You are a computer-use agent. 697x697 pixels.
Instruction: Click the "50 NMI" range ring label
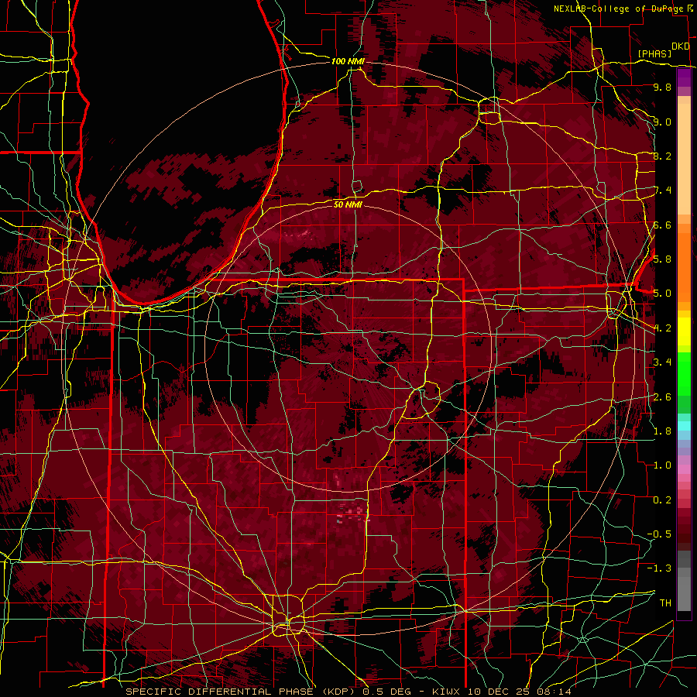tap(348, 204)
